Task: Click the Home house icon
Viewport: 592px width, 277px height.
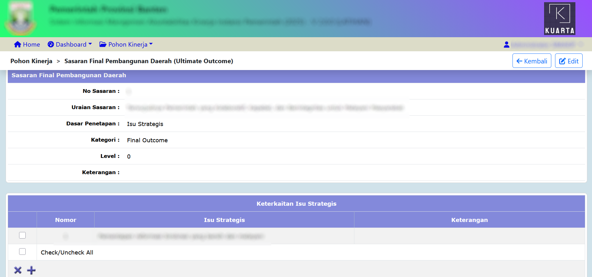Action: coord(18,44)
